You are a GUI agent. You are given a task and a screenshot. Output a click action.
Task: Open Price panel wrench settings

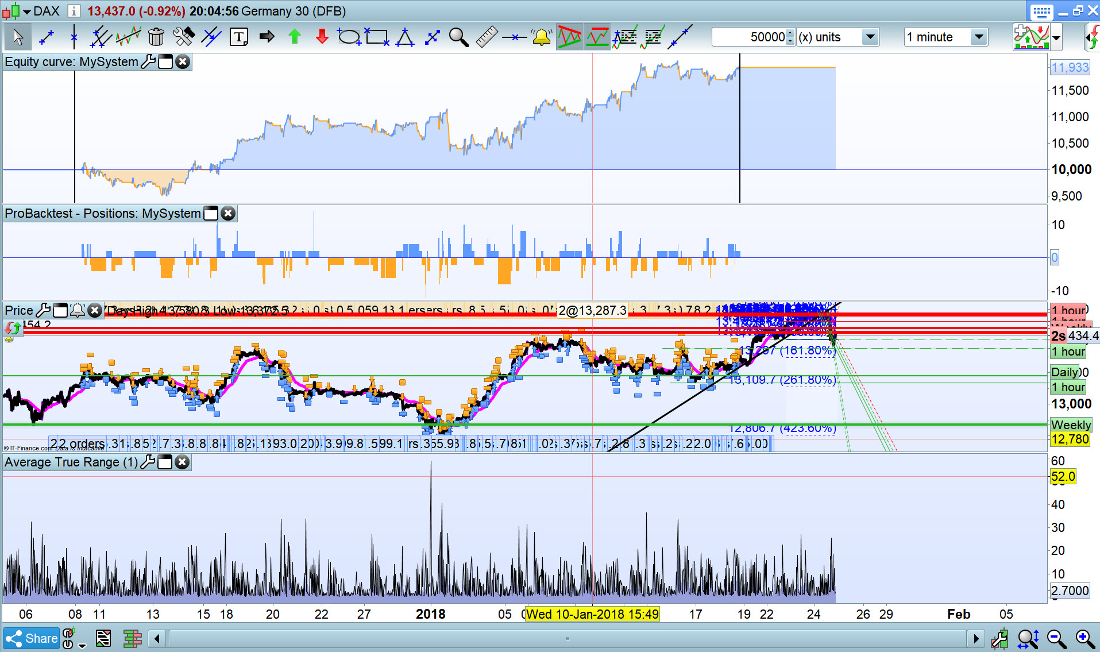pyautogui.click(x=43, y=311)
